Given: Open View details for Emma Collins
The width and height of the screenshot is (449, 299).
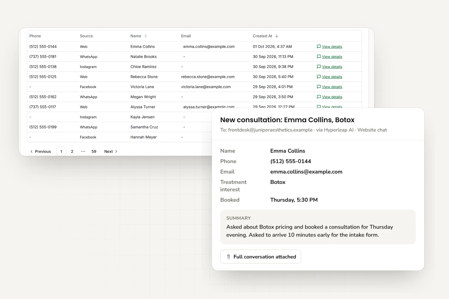Looking at the screenshot, I should tap(332, 47).
